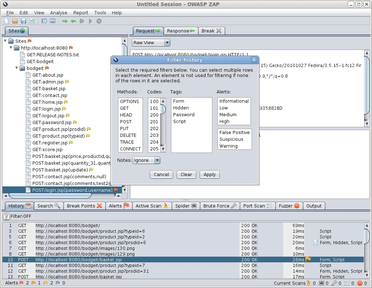Switch to the Brute Force tab
The image size is (372, 288).
click(220, 206)
